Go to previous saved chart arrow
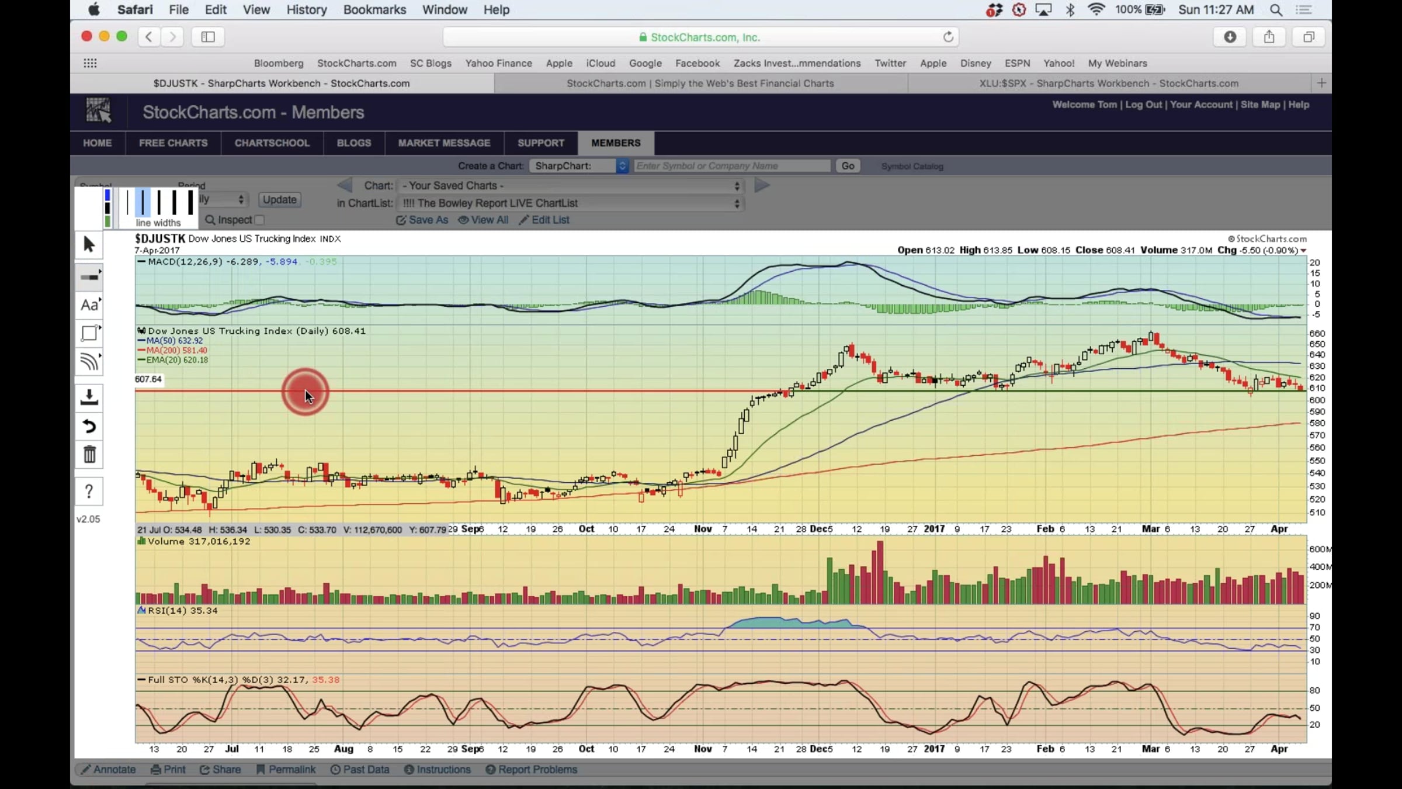Viewport: 1402px width, 789px height. pos(345,185)
